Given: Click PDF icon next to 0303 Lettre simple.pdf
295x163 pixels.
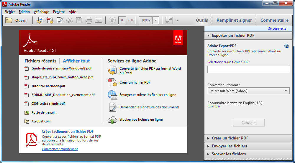Looking at the screenshot, I should pos(27,104).
